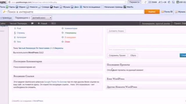Open the Чистый Левередж По Умолчанию theme link
This screenshot has height=104, width=186.
(x=34, y=48)
